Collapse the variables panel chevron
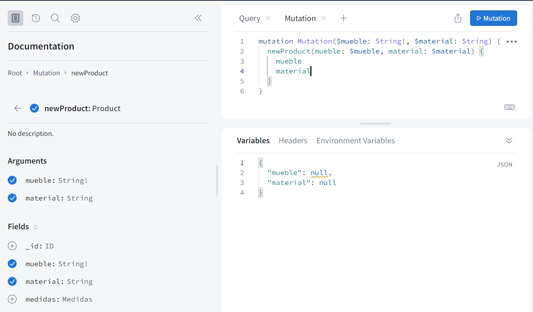The height and width of the screenshot is (312, 533). coord(509,140)
